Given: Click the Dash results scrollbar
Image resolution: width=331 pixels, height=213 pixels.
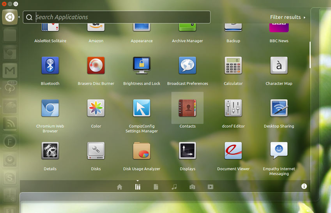Looking at the screenshot, I should [x=310, y=55].
